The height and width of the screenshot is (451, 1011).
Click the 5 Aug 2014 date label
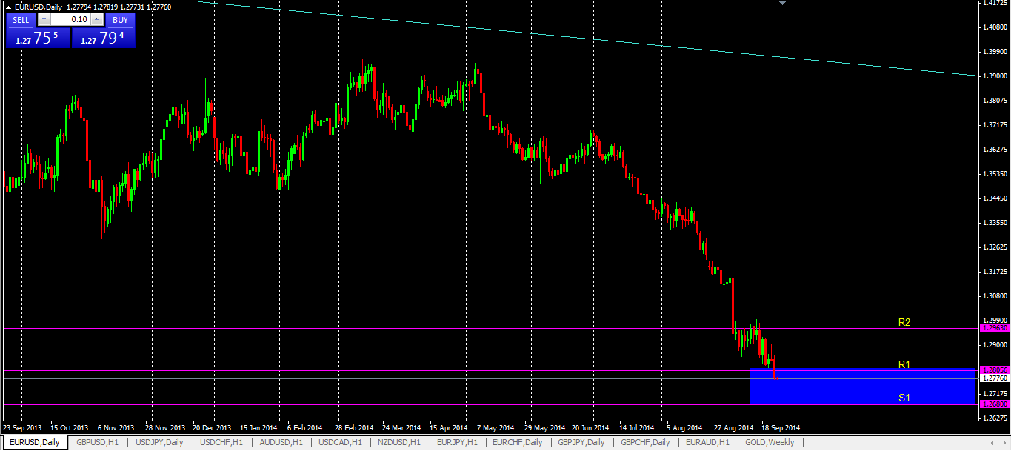tap(685, 427)
